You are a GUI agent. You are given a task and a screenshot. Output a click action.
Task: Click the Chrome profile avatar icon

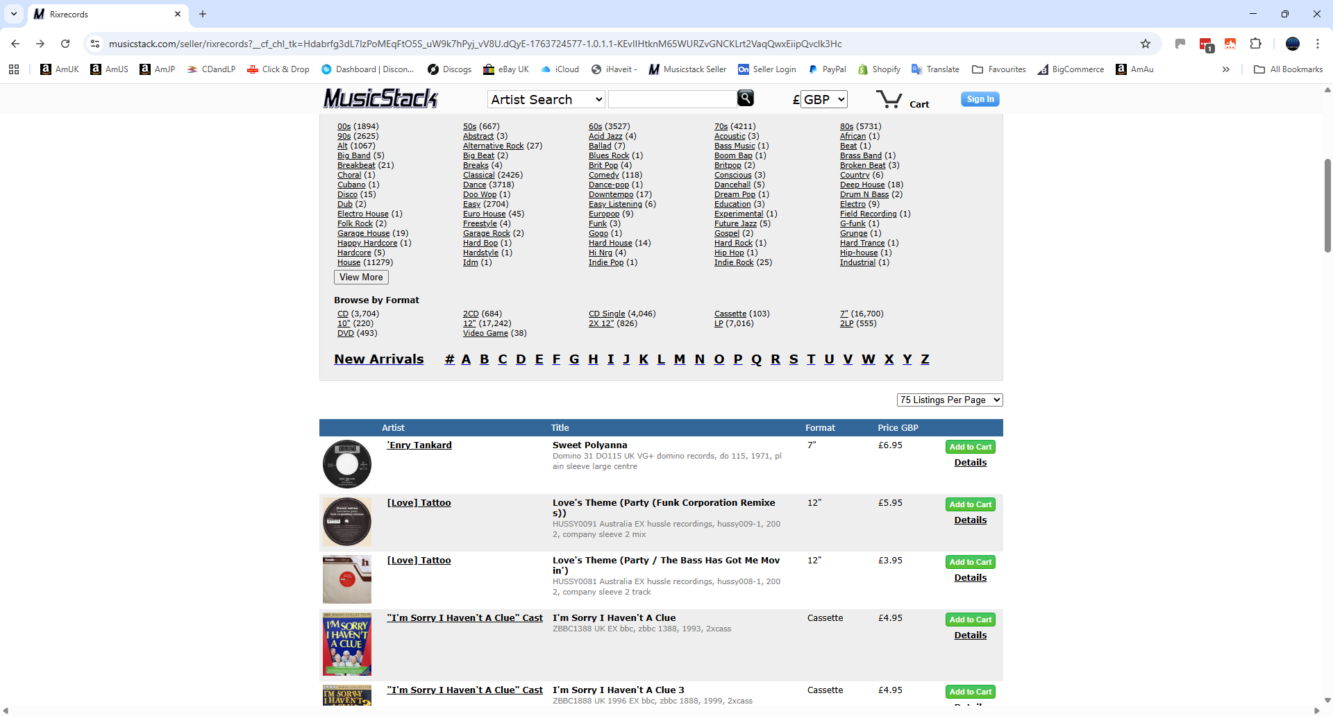coord(1292,44)
